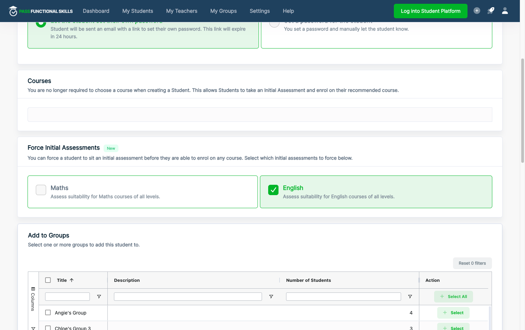
Task: Click the Description column header
Action: [x=127, y=280]
